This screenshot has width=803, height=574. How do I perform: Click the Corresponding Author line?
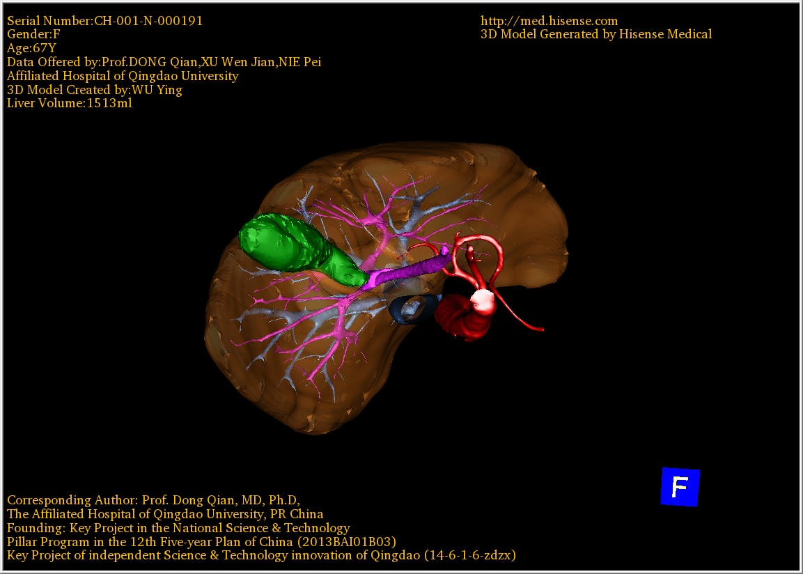153,500
